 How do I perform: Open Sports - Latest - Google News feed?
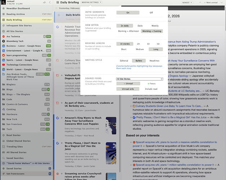click(x=27, y=60)
